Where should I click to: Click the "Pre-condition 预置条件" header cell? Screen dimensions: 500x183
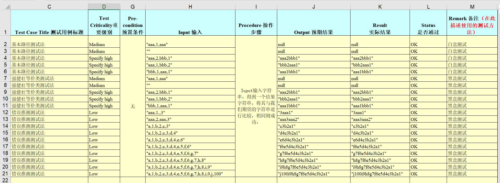click(133, 23)
